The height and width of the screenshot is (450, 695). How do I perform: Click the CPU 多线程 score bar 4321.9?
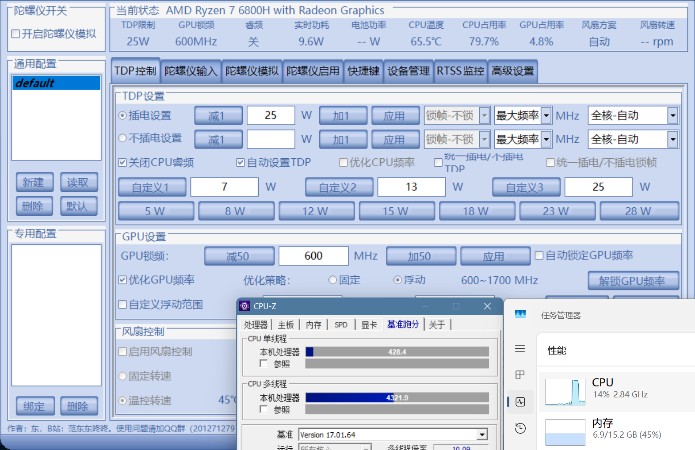point(397,397)
